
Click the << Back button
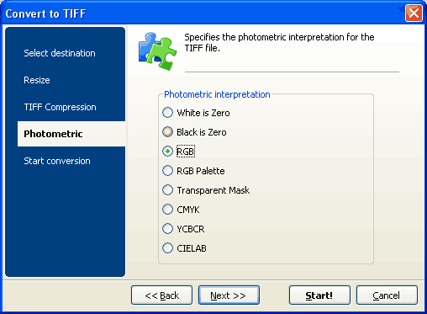tap(161, 295)
